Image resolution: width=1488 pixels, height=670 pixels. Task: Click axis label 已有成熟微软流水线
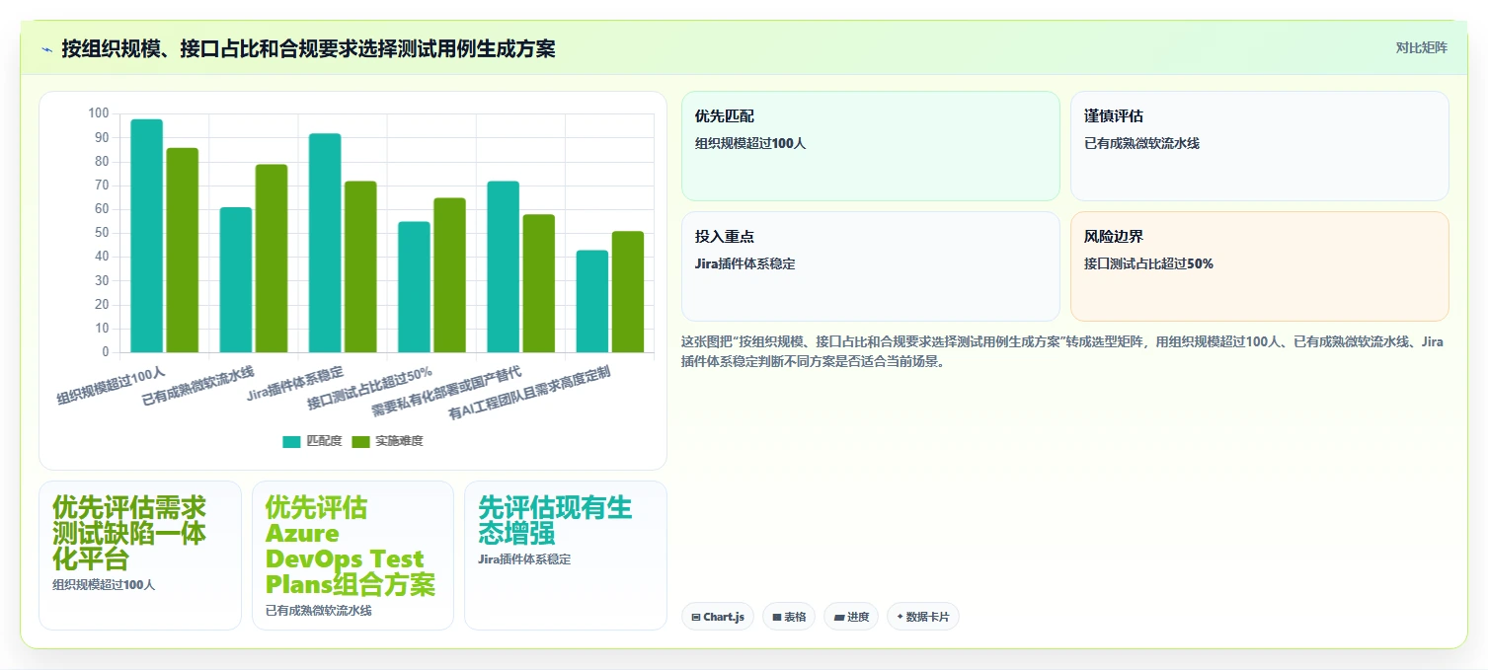pyautogui.click(x=198, y=386)
